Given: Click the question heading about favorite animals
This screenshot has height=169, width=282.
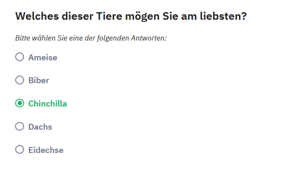Looking at the screenshot, I should click(131, 17).
